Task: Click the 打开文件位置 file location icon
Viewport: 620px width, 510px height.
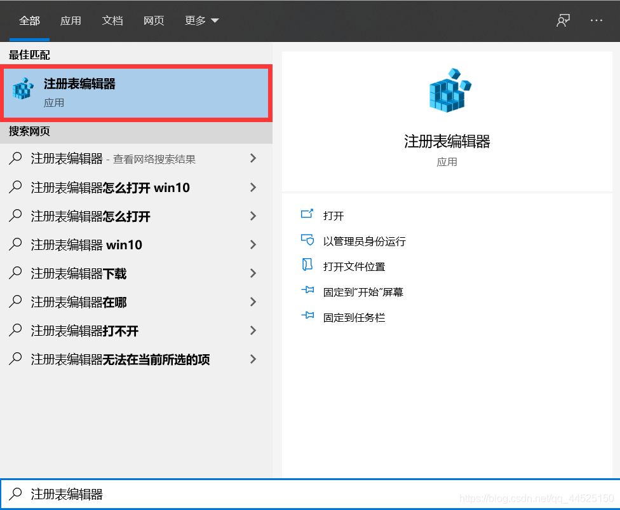Action: click(x=307, y=265)
